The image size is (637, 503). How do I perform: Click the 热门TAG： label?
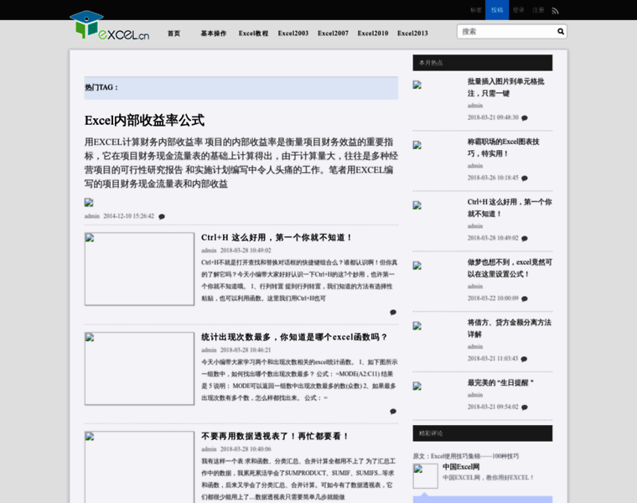pos(101,87)
